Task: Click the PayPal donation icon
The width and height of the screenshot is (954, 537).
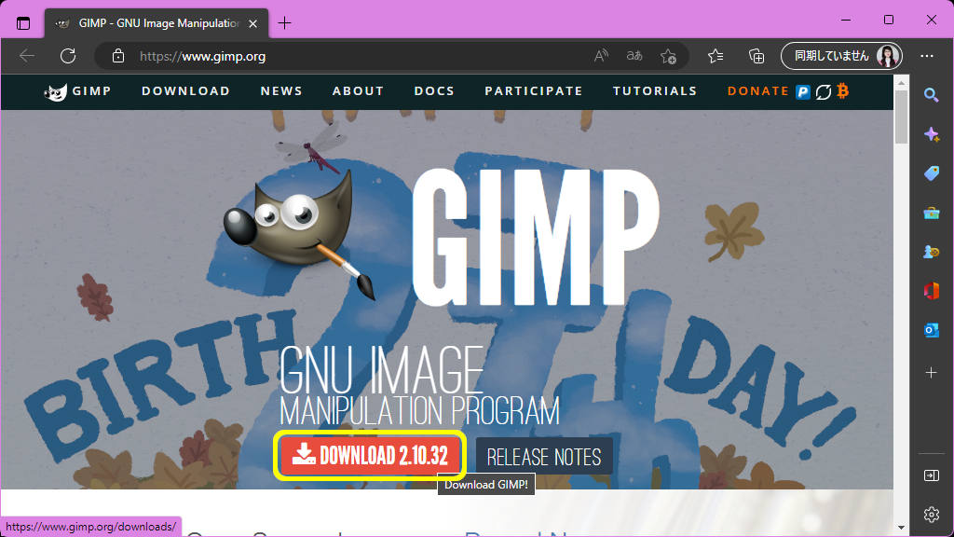Action: point(801,91)
